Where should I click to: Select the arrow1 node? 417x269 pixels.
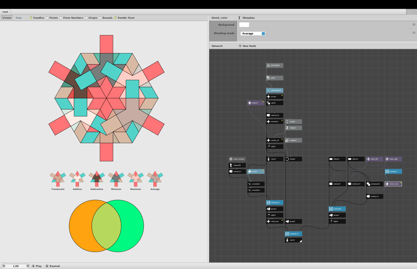pyautogui.click(x=275, y=97)
